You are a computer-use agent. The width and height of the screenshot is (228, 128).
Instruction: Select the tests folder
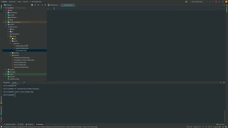coord(11,74)
